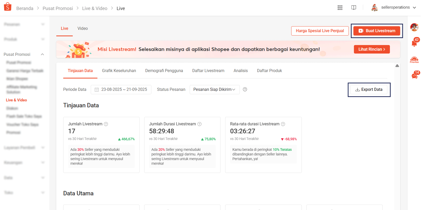The width and height of the screenshot is (421, 210).
Task: Click help icon beside Status Pesanan dropdown
Action: coord(245,89)
